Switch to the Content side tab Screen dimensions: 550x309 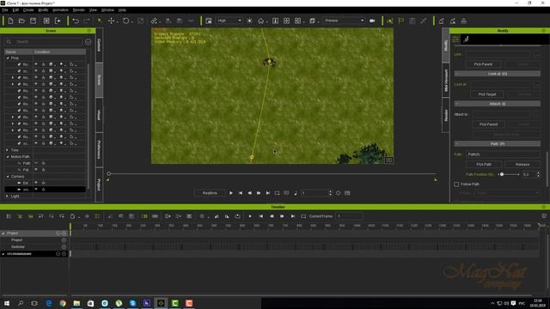click(x=100, y=45)
